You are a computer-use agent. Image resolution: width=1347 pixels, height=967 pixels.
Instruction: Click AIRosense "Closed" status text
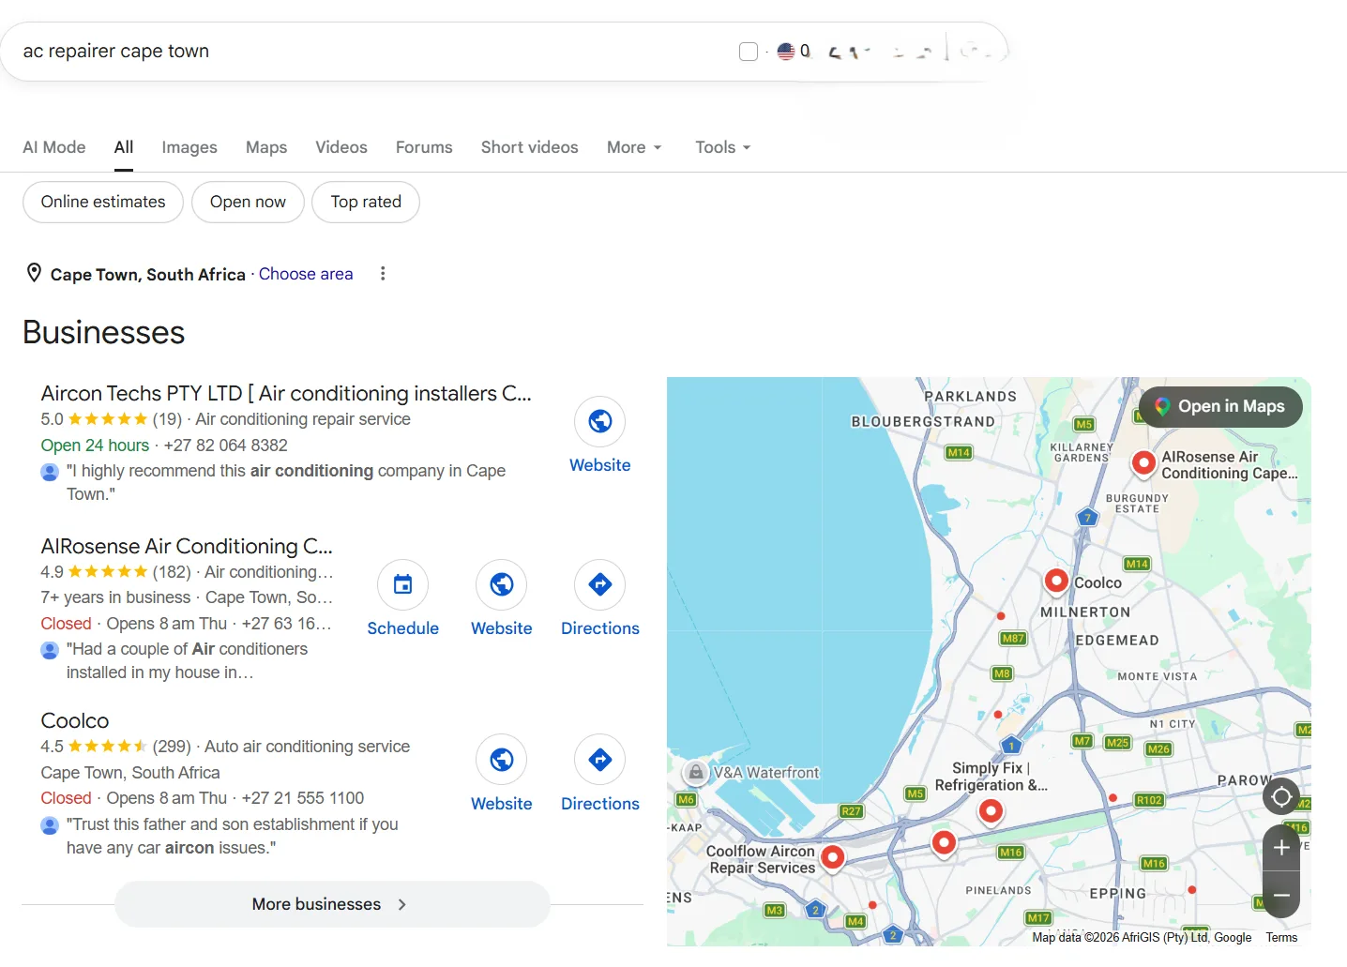click(66, 624)
